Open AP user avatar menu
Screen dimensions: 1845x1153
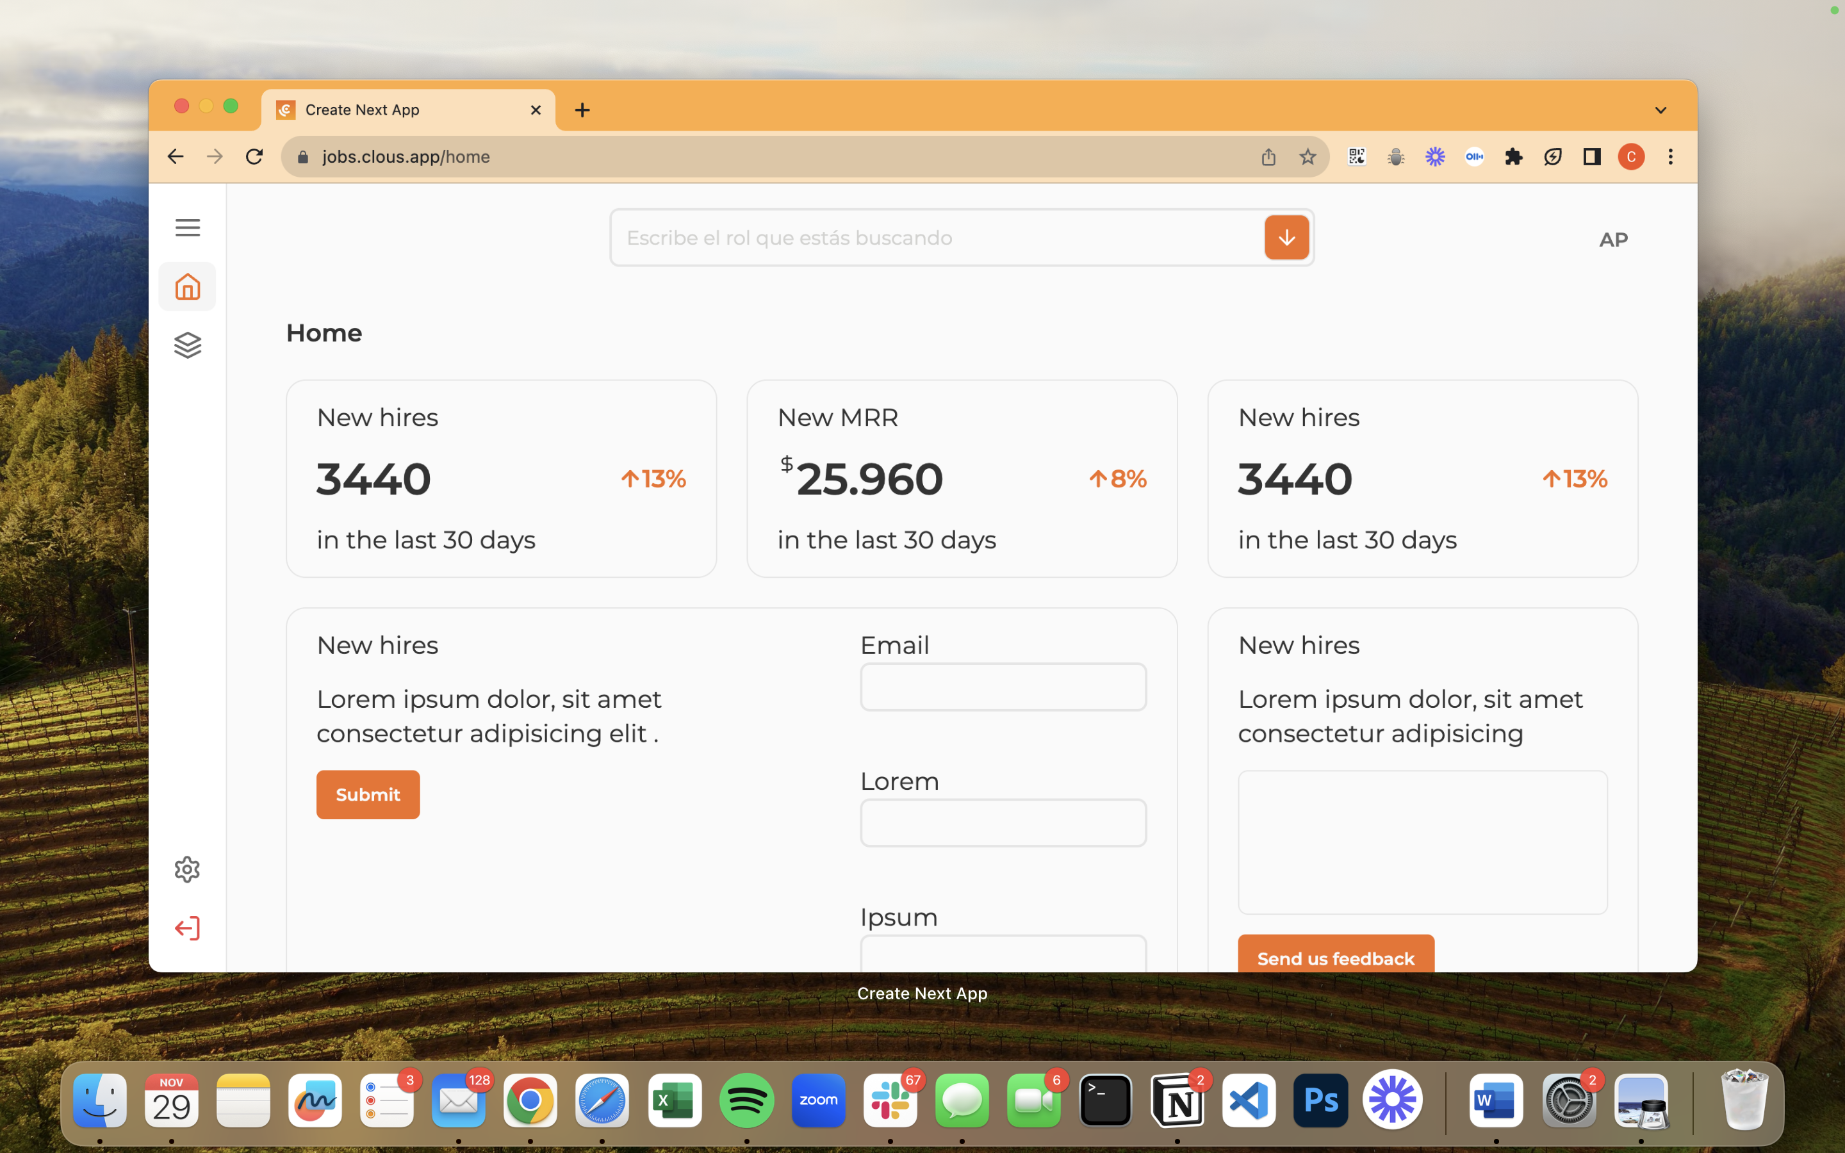pos(1613,240)
